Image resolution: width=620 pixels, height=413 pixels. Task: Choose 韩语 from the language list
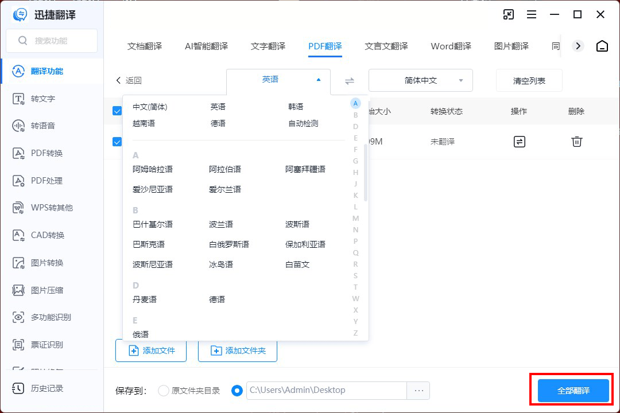click(x=296, y=107)
